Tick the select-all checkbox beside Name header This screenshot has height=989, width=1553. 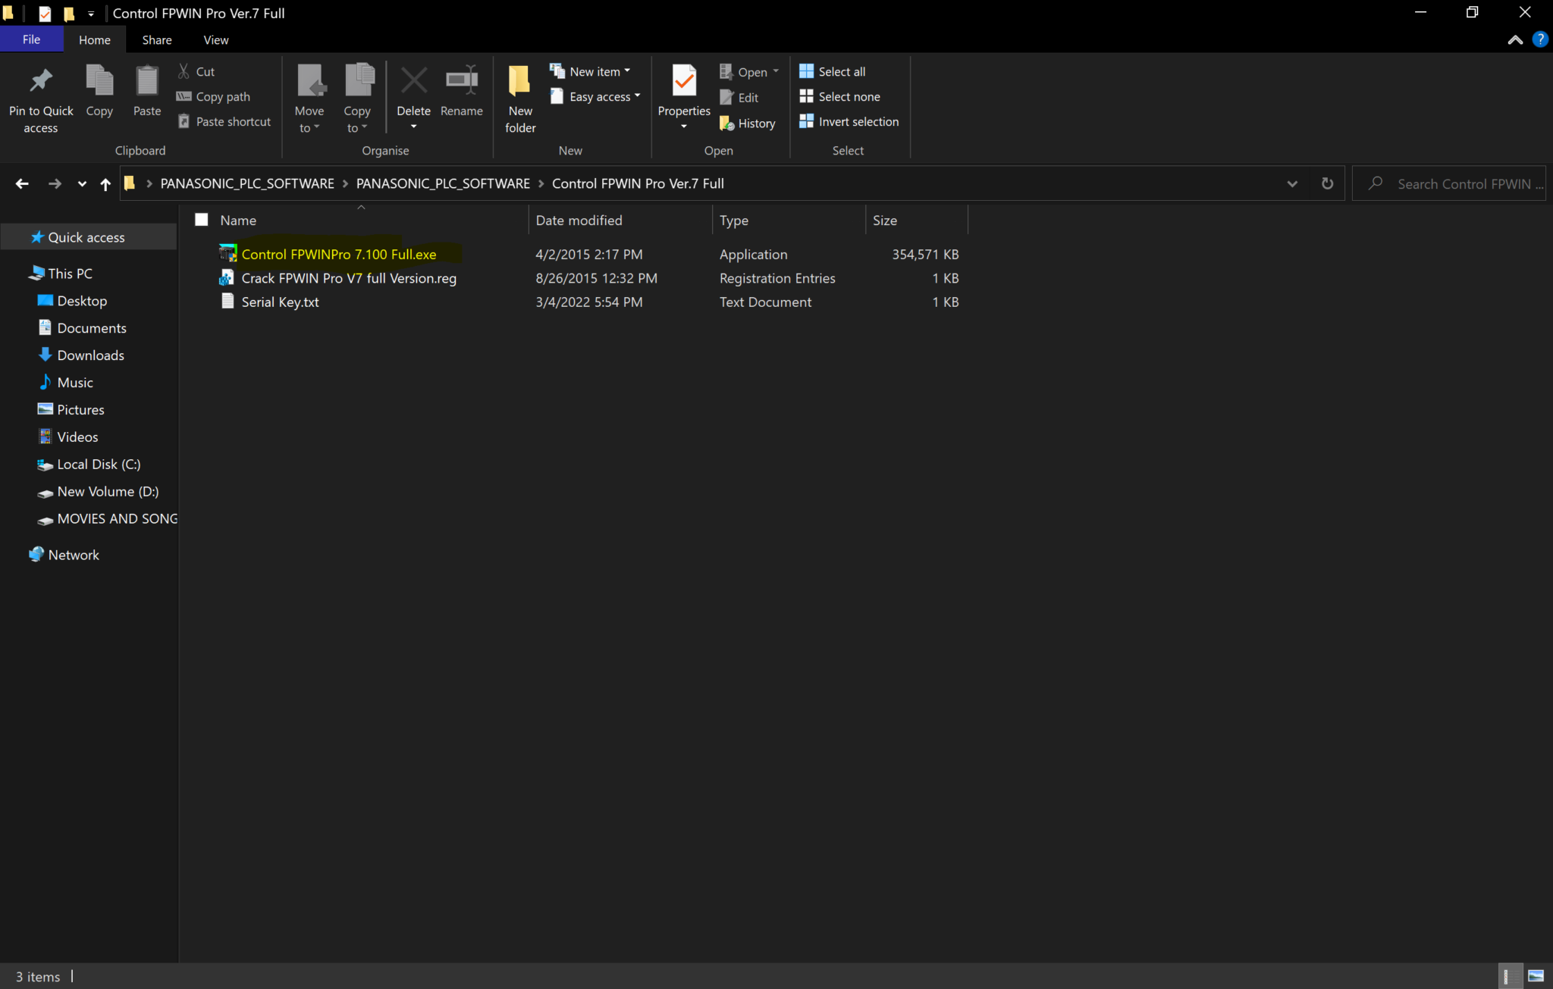click(x=202, y=220)
